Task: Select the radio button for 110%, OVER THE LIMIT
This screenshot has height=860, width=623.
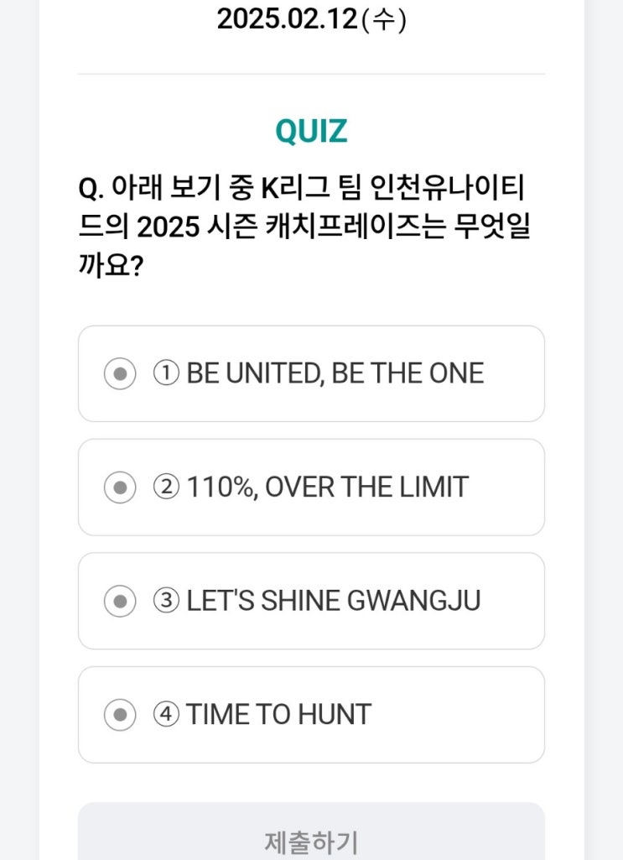Action: 120,487
